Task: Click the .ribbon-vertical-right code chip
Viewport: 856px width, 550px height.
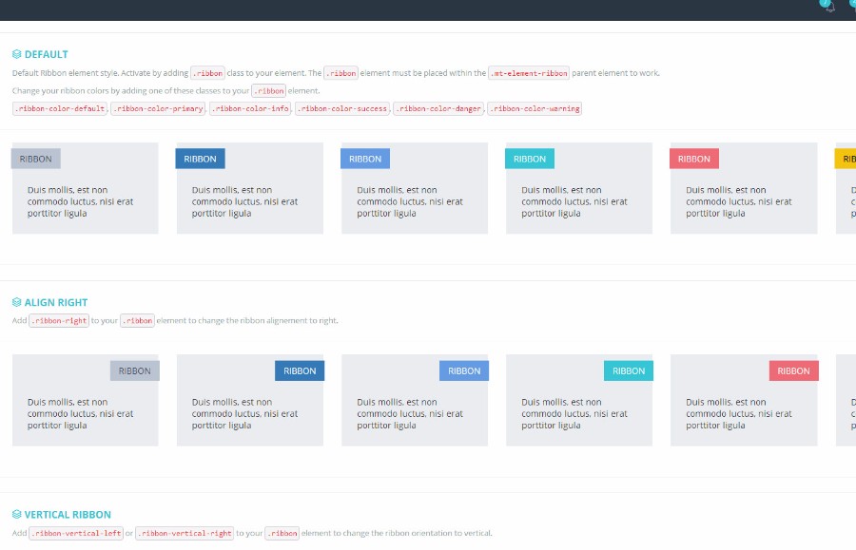Action: point(185,533)
